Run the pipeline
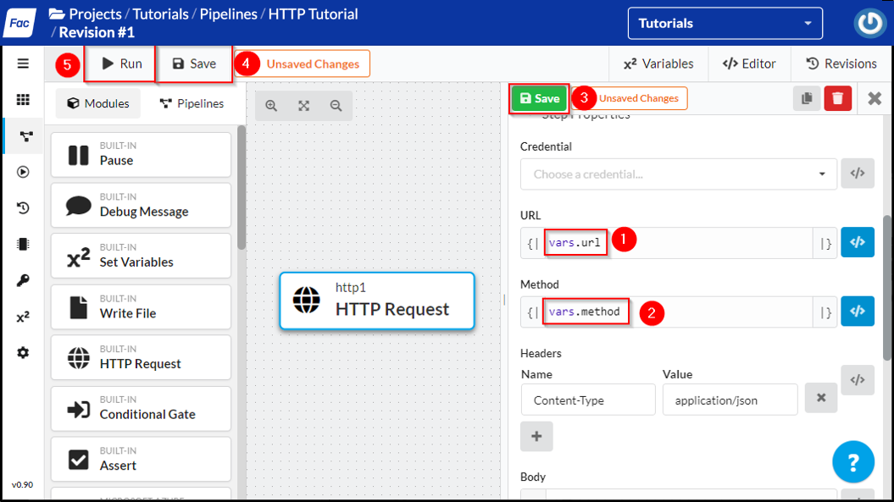This screenshot has height=502, width=894. click(121, 63)
